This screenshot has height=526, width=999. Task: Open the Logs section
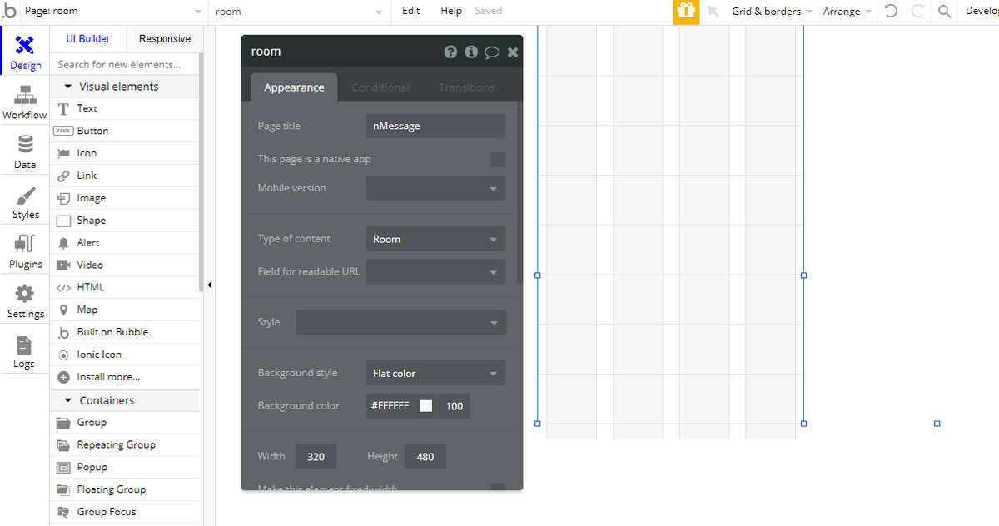25,350
